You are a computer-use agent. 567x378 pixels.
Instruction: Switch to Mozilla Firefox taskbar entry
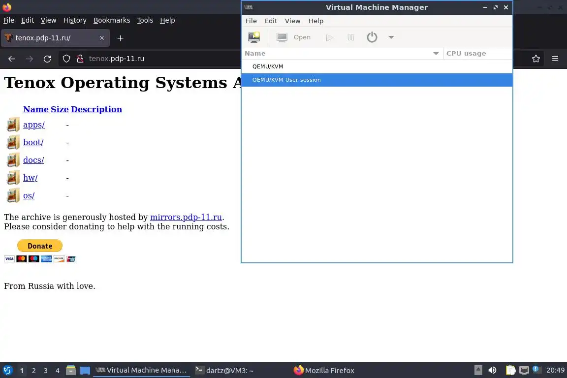point(324,371)
